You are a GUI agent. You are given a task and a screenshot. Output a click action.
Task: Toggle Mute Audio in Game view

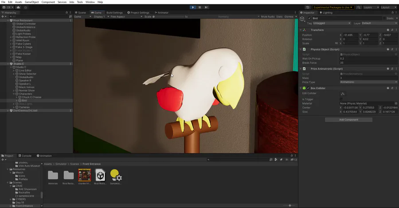tap(268, 16)
